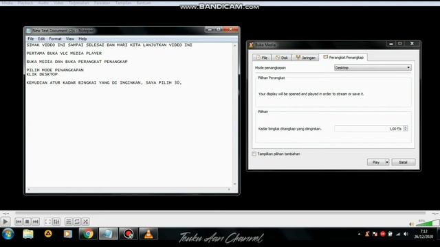Click the Play button in Buka Media
The width and height of the screenshot is (440, 247).
(376, 162)
